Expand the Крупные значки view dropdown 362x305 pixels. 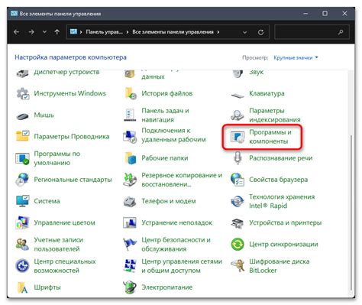(296, 57)
